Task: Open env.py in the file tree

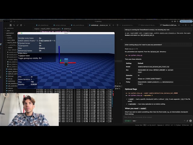Action: 10,79
